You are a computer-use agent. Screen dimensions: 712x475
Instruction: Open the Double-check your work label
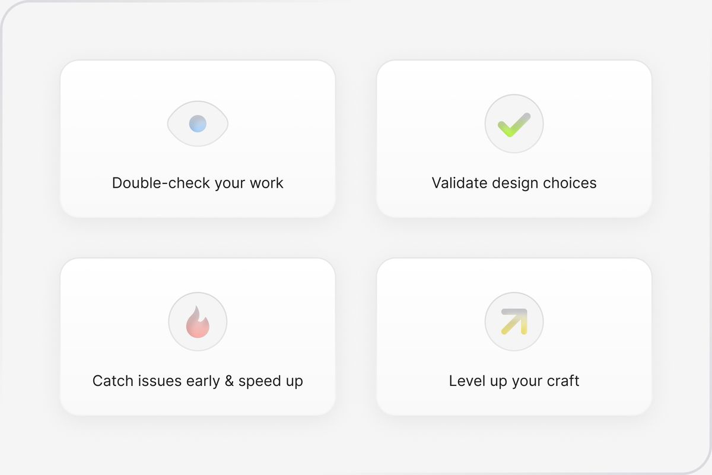[198, 183]
